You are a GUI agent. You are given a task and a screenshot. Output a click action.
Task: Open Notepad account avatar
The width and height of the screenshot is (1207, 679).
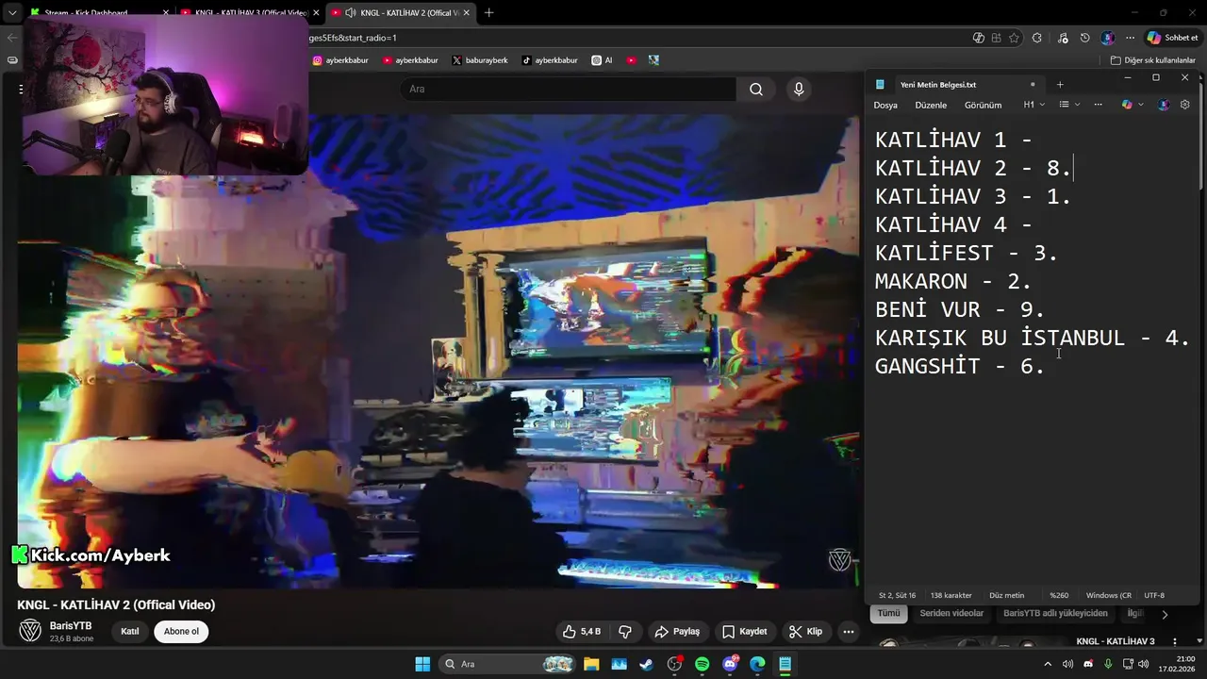tap(1164, 105)
